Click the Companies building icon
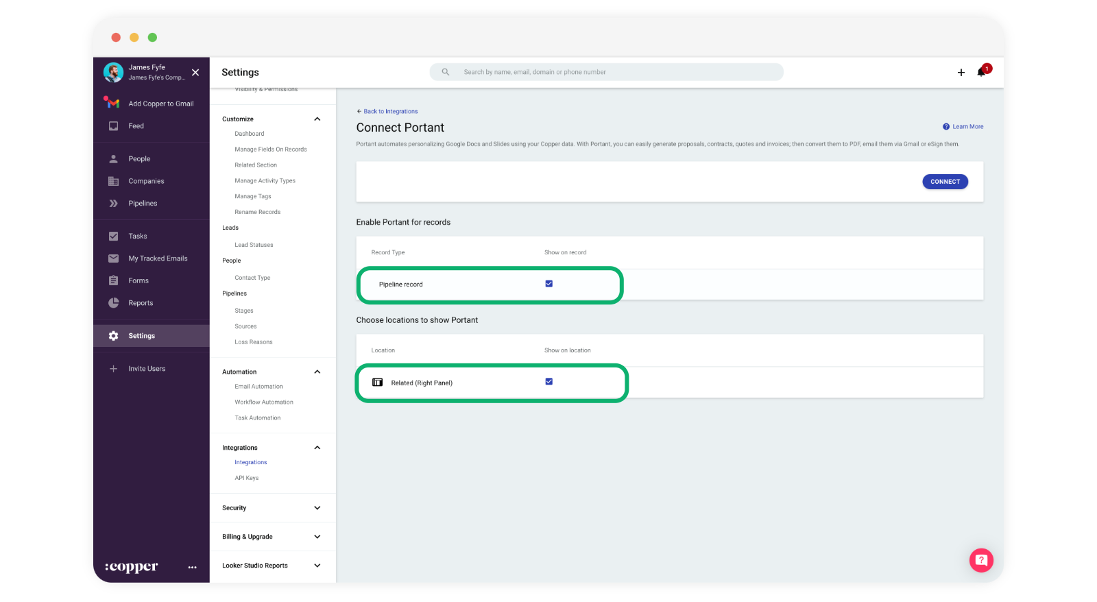This screenshot has height=602, width=1097. click(114, 181)
